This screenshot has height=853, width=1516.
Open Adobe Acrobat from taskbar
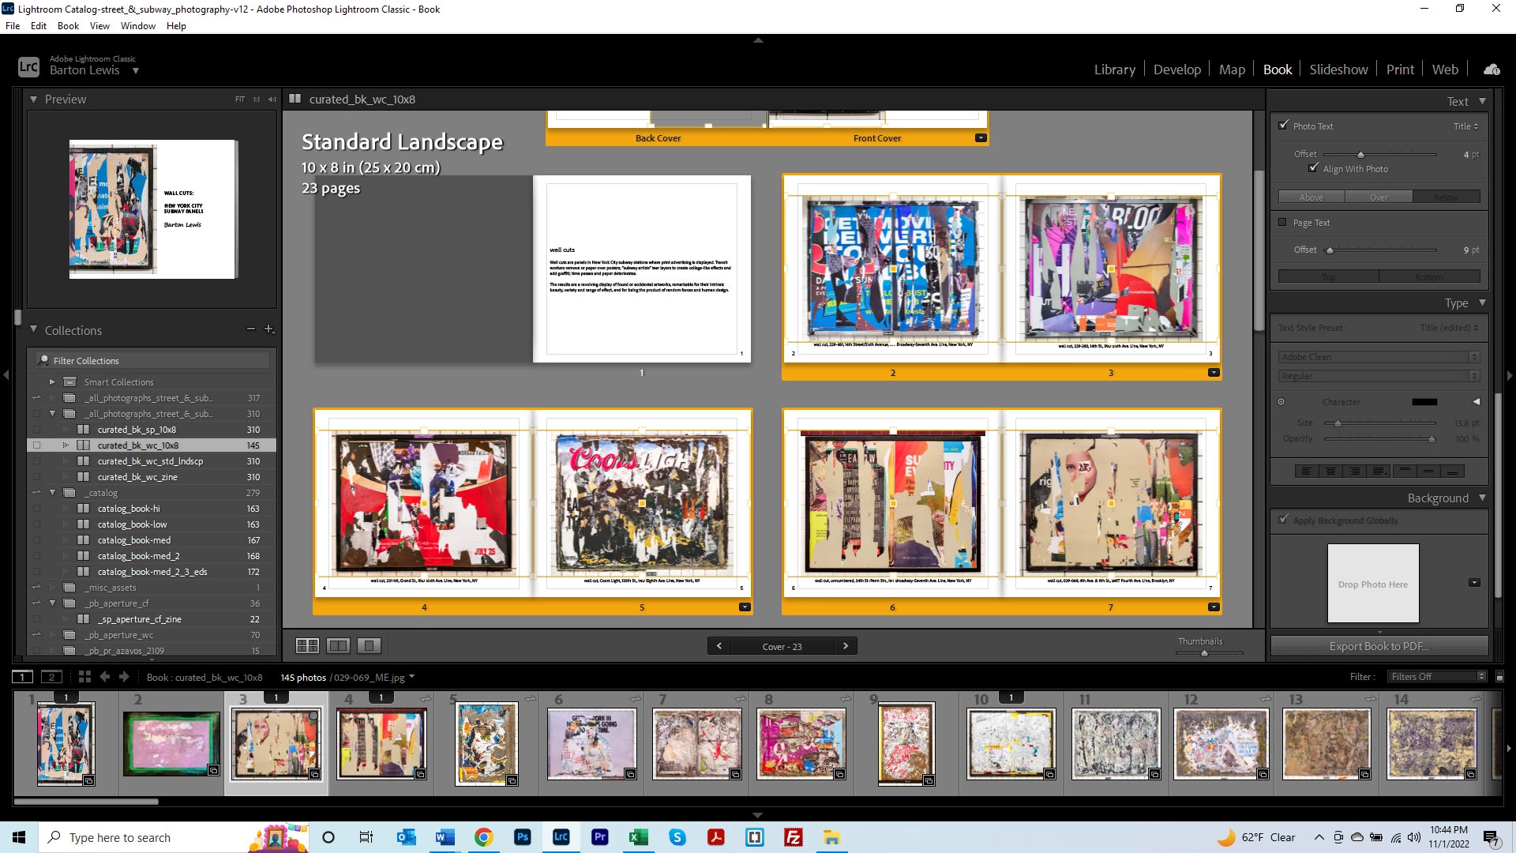pyautogui.click(x=716, y=837)
